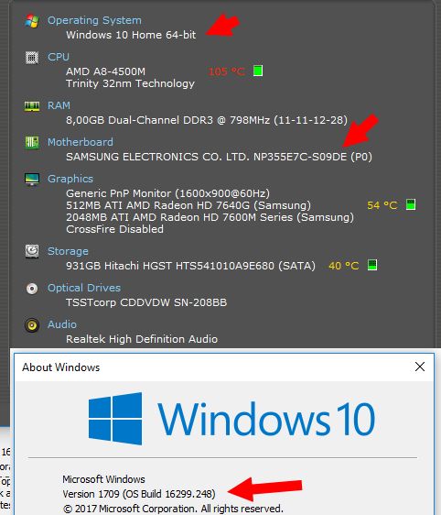
Task: Click the green CPU temperature indicator square
Action: coord(258,71)
